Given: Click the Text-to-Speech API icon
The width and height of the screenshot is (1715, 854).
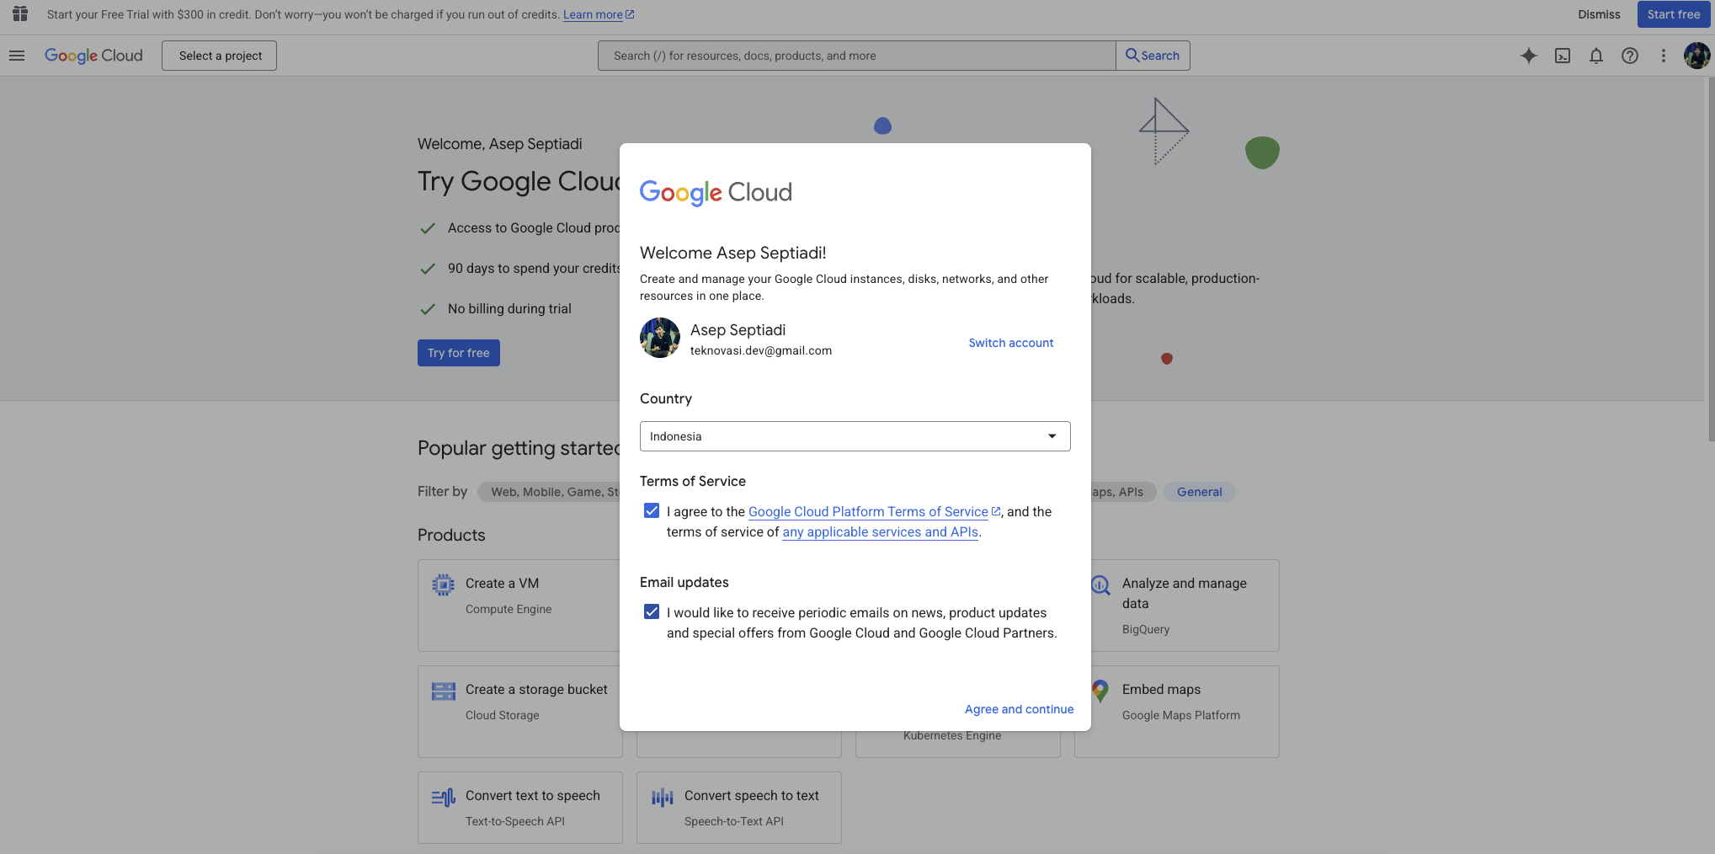Looking at the screenshot, I should (x=443, y=797).
